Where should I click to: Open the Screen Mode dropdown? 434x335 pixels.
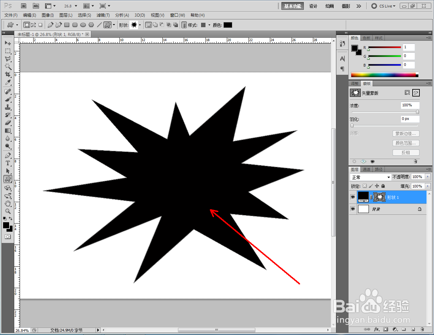105,6
